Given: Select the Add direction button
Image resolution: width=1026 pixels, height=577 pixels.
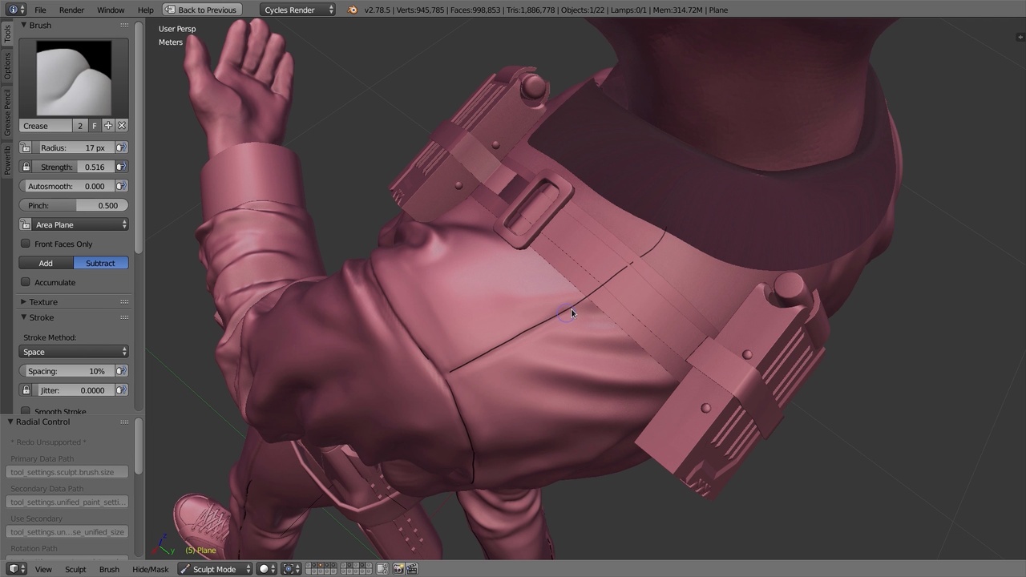Looking at the screenshot, I should (x=46, y=263).
